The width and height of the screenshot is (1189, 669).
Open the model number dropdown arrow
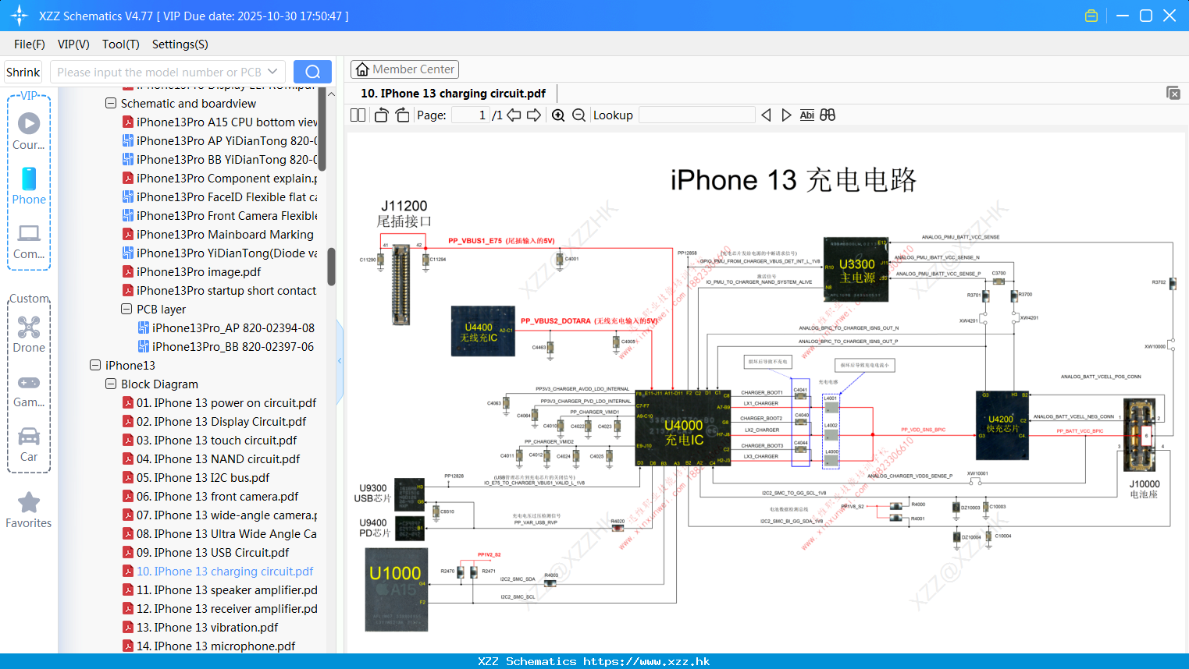pyautogui.click(x=272, y=72)
